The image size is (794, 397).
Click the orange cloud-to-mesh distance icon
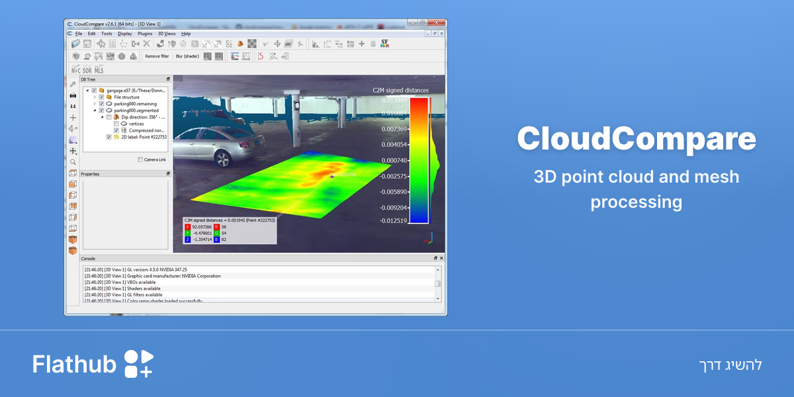240,44
